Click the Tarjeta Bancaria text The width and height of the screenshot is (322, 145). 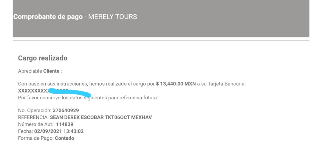226,84
